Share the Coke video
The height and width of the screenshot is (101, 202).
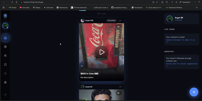point(120,58)
